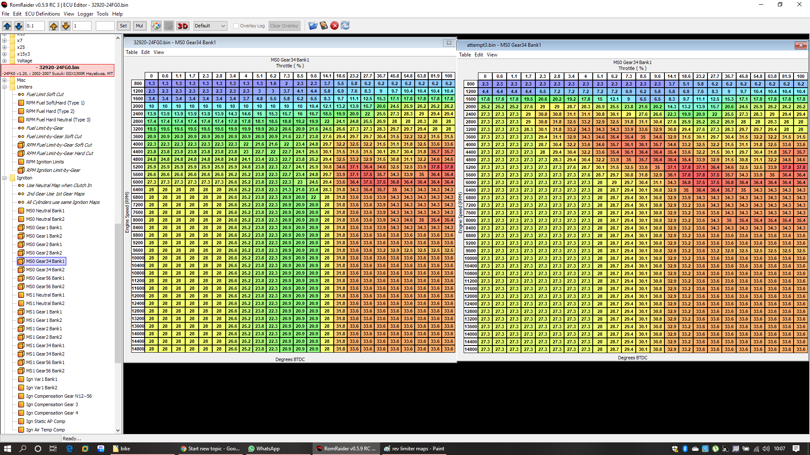Open the Default view dropdown
Screen dimensions: 810x455
(210, 26)
